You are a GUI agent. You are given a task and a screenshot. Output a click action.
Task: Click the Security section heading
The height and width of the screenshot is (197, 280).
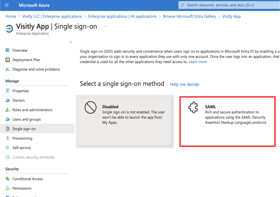[12, 169]
